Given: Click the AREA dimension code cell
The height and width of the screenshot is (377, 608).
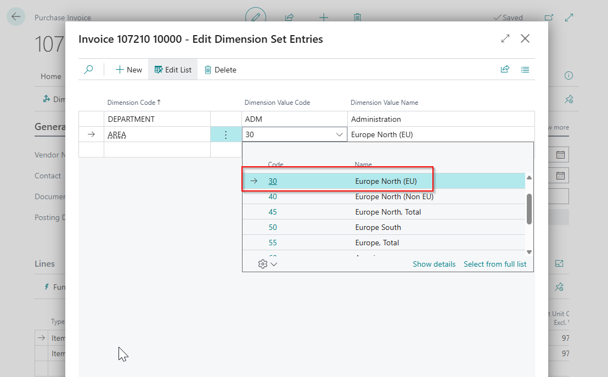Looking at the screenshot, I should pyautogui.click(x=157, y=134).
